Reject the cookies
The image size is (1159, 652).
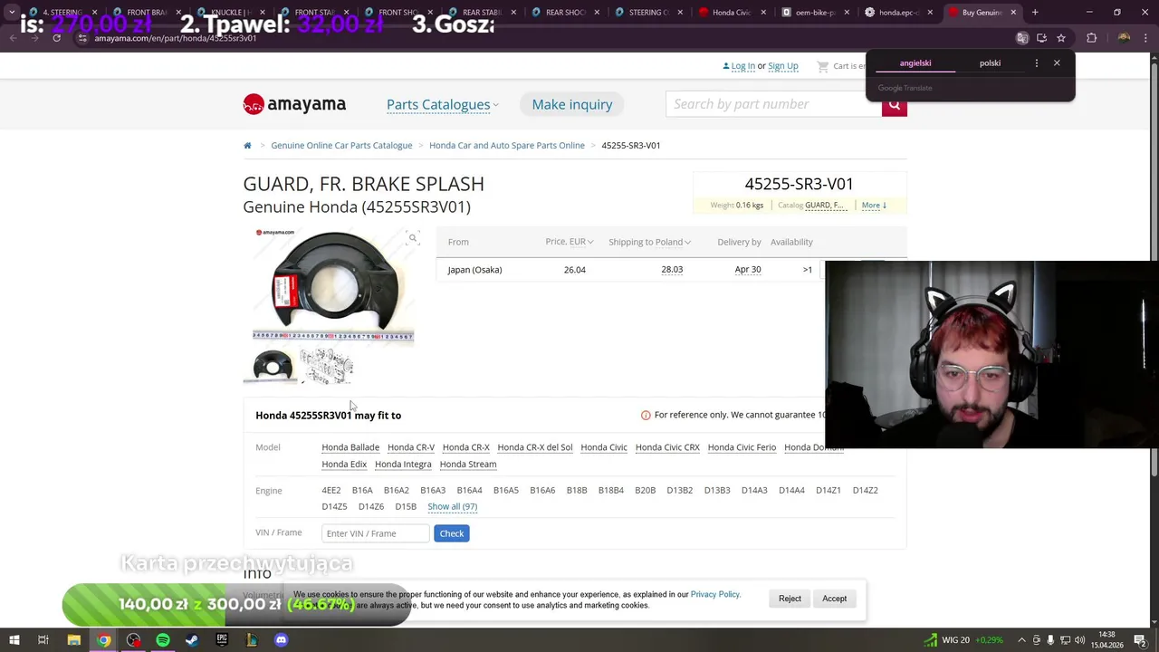point(790,599)
